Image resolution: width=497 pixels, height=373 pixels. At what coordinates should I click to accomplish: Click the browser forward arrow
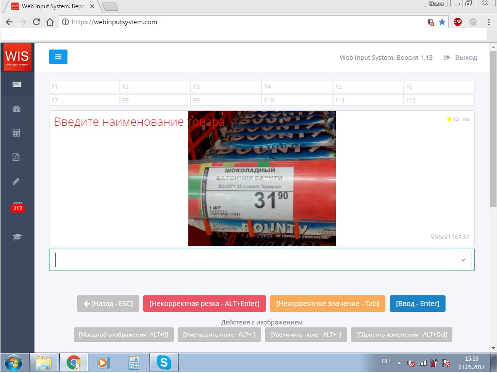pyautogui.click(x=22, y=22)
